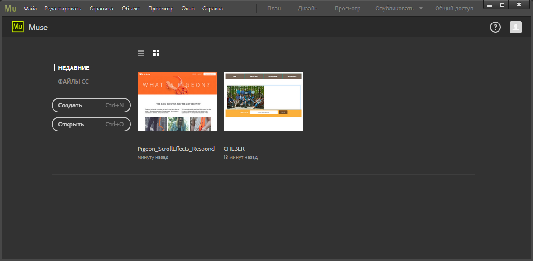533x261 pixels.
Task: Open help using the question mark icon
Action: pyautogui.click(x=495, y=27)
